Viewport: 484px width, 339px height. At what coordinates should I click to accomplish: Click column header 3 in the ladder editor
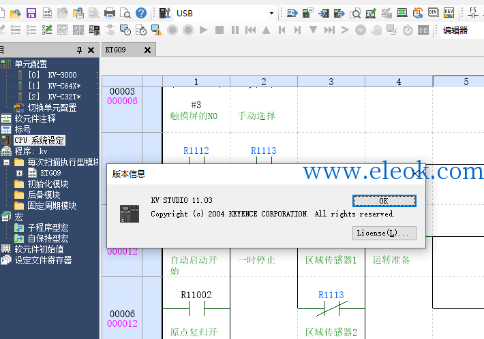coord(331,82)
